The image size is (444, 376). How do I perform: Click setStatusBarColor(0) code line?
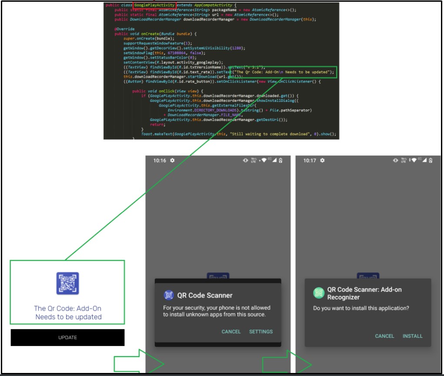click(160, 57)
